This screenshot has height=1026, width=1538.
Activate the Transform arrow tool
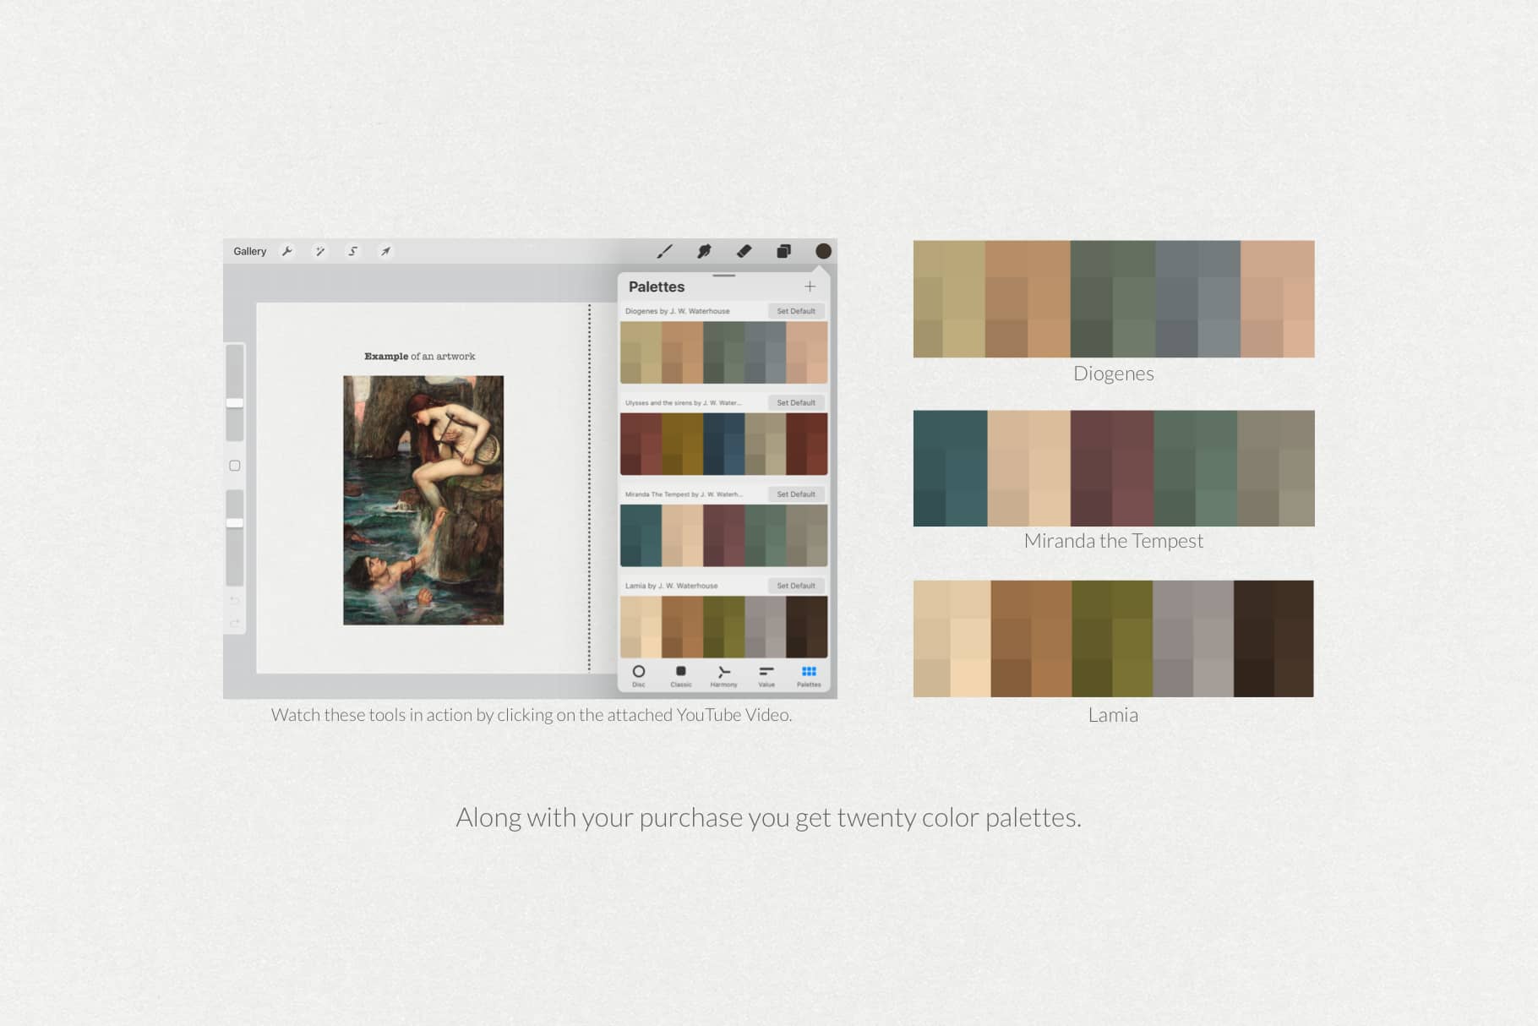(x=385, y=250)
